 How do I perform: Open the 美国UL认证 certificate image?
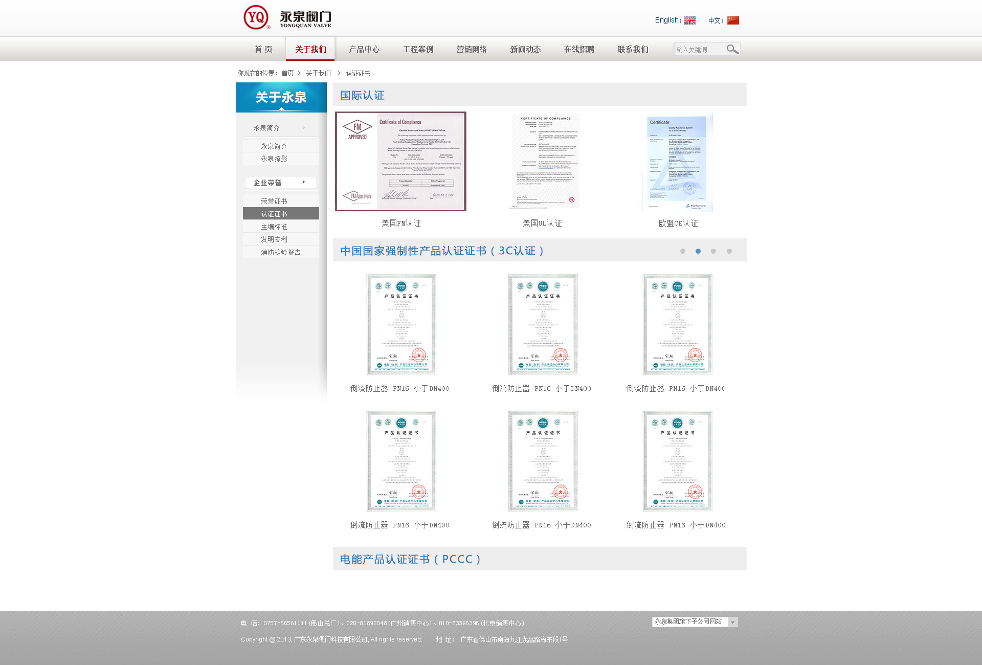click(545, 162)
